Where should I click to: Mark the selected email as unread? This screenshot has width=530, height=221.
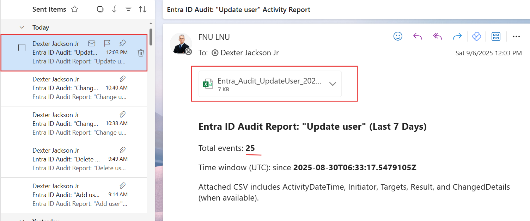coord(92,43)
